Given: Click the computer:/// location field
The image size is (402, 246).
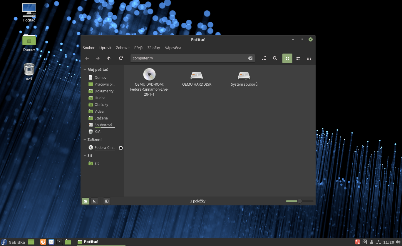Looking at the screenshot, I should [188, 58].
